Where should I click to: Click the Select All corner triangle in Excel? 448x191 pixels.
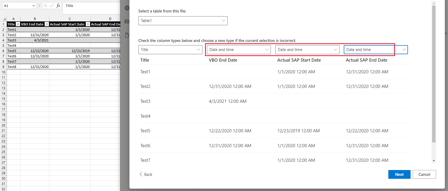4,19
